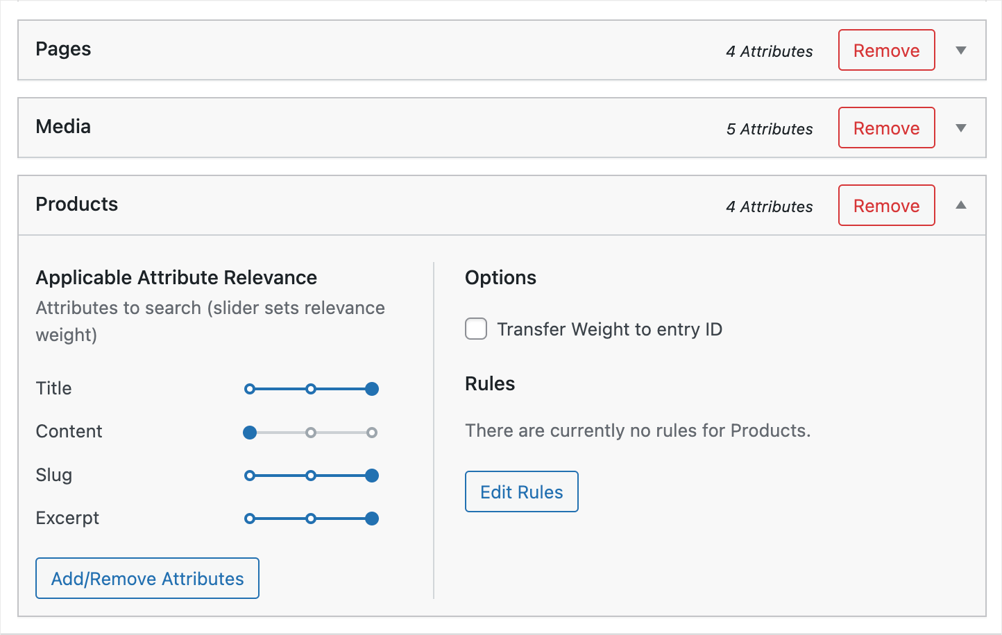Click the Rules heading
Screen dimensions: 1002x635
(490, 384)
